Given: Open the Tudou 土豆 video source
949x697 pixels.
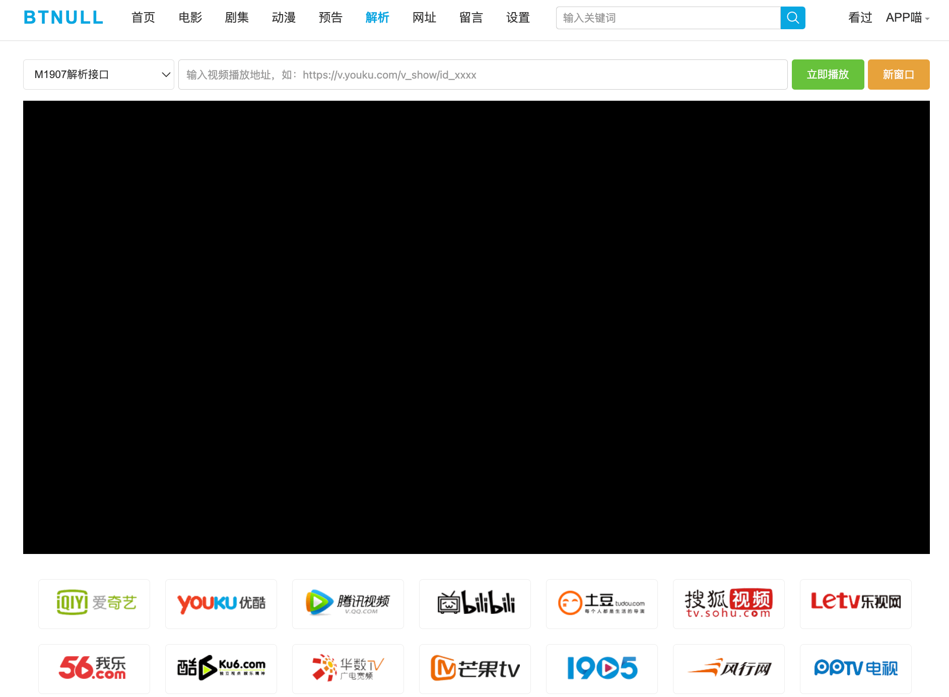Looking at the screenshot, I should click(601, 603).
